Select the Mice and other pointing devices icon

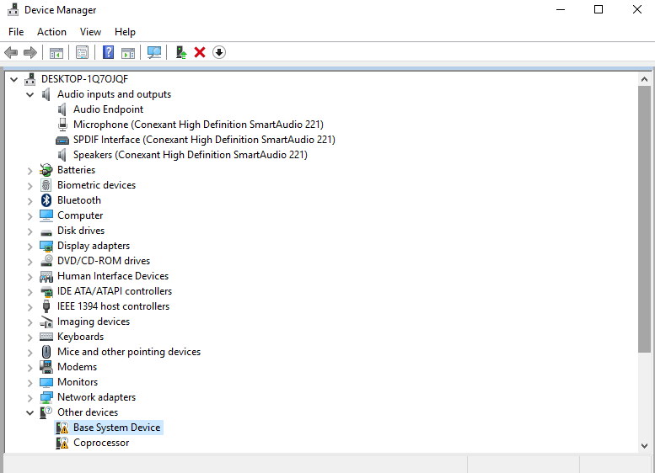tap(46, 352)
